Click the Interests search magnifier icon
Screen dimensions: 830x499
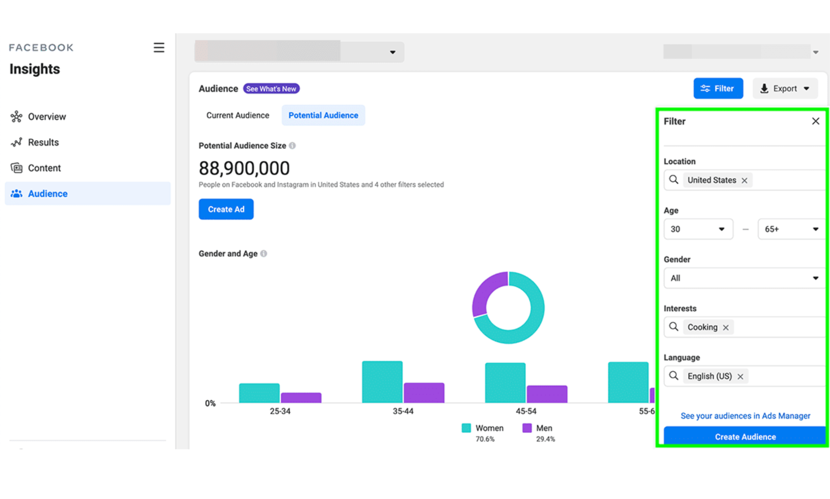pos(674,327)
